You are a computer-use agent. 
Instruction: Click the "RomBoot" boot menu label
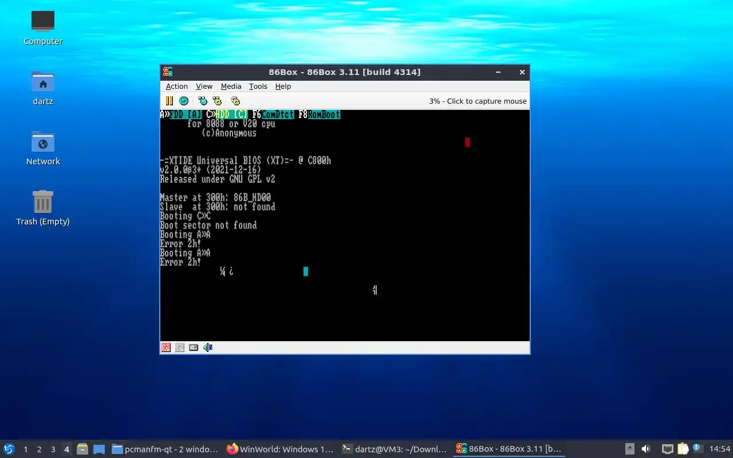point(324,114)
